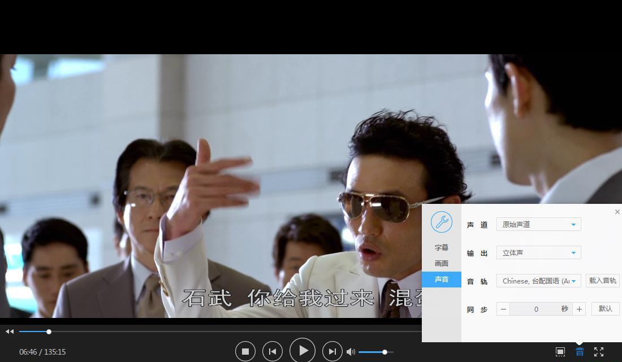Viewport: 622px width, 362px height.
Task: Click the volume level slider
Action: point(375,352)
